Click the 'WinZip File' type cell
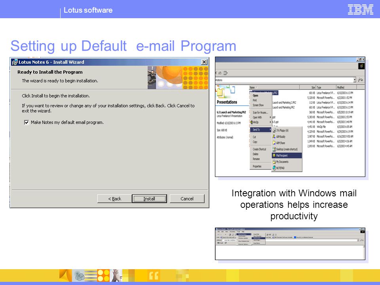This screenshot has width=380, height=285. coord(321,127)
